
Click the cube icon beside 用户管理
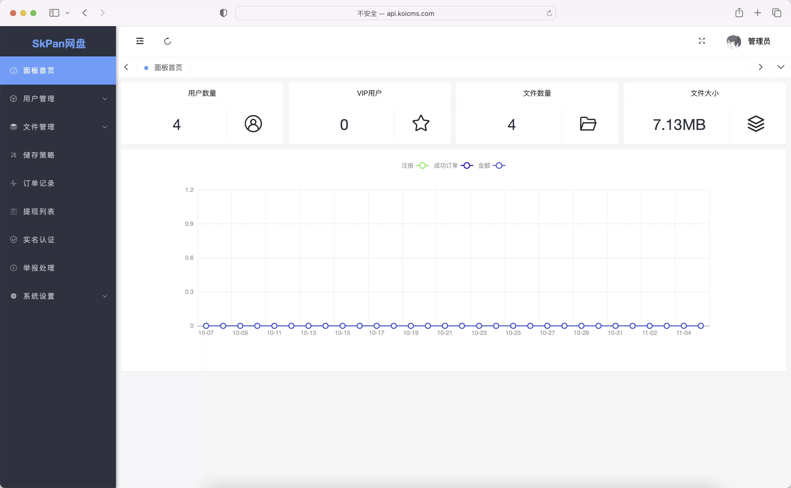tap(14, 99)
